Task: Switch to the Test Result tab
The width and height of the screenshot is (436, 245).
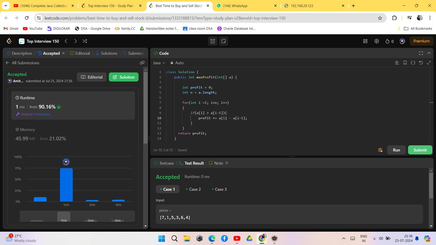Action: [191, 163]
